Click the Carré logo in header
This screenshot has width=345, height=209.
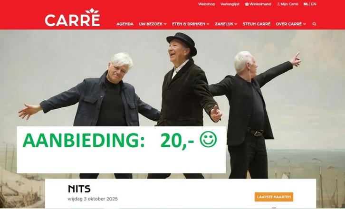(x=72, y=18)
